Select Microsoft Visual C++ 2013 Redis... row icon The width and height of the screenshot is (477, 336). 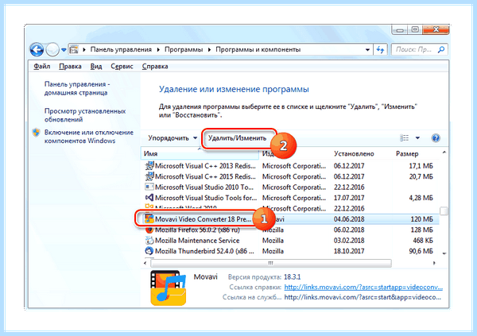point(149,166)
